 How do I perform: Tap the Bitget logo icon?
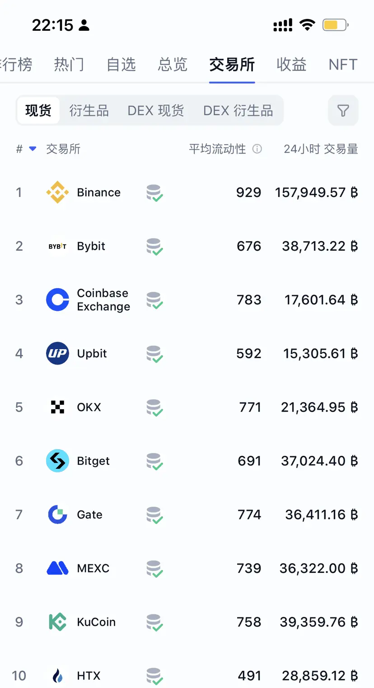57,461
